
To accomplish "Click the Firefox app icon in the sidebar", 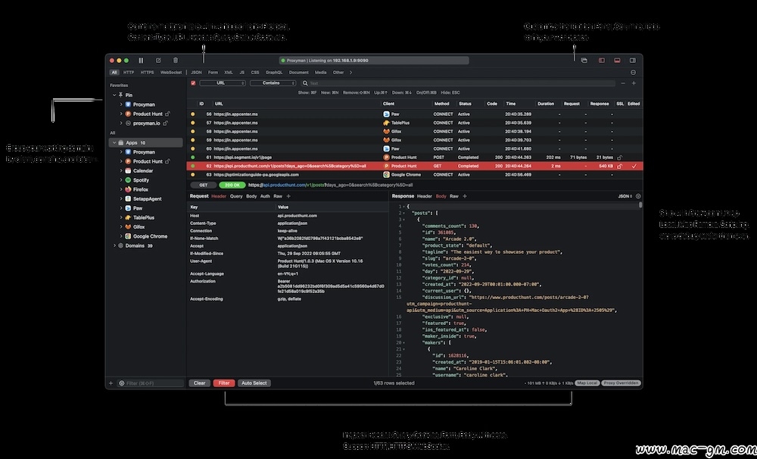I will click(128, 189).
